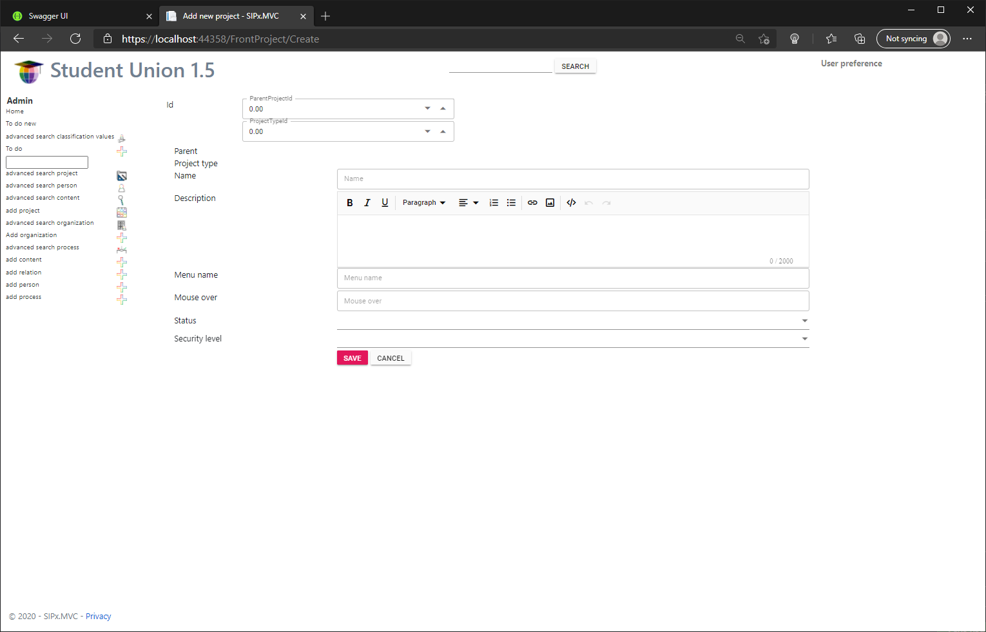Decrease ParentProjectId value with down arrow
This screenshot has width=986, height=632.
427,108
